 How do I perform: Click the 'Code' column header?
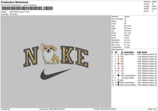click(139, 52)
